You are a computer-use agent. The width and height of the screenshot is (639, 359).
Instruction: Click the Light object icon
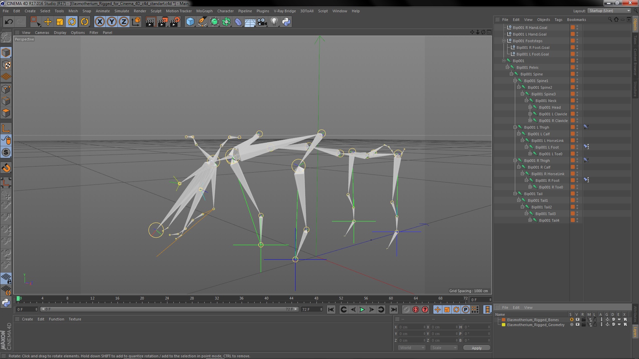[x=274, y=22]
